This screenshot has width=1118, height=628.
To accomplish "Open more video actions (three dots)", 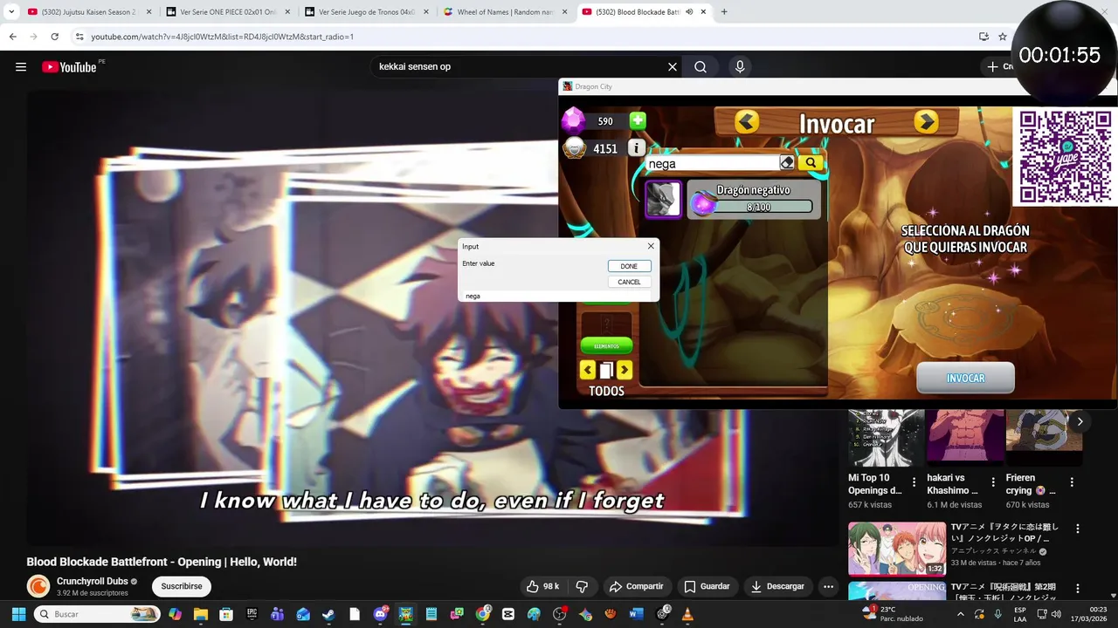I will 828,586.
